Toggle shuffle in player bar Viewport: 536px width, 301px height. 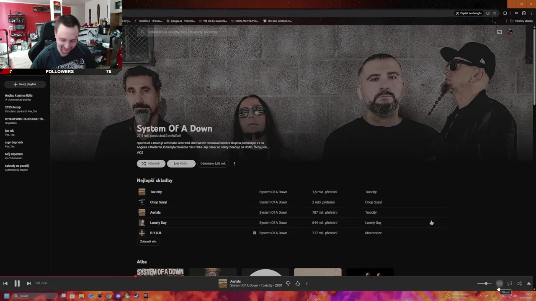click(x=519, y=283)
